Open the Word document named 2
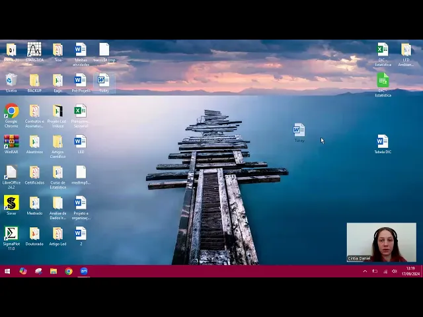The height and width of the screenshot is (317, 423). (81, 236)
